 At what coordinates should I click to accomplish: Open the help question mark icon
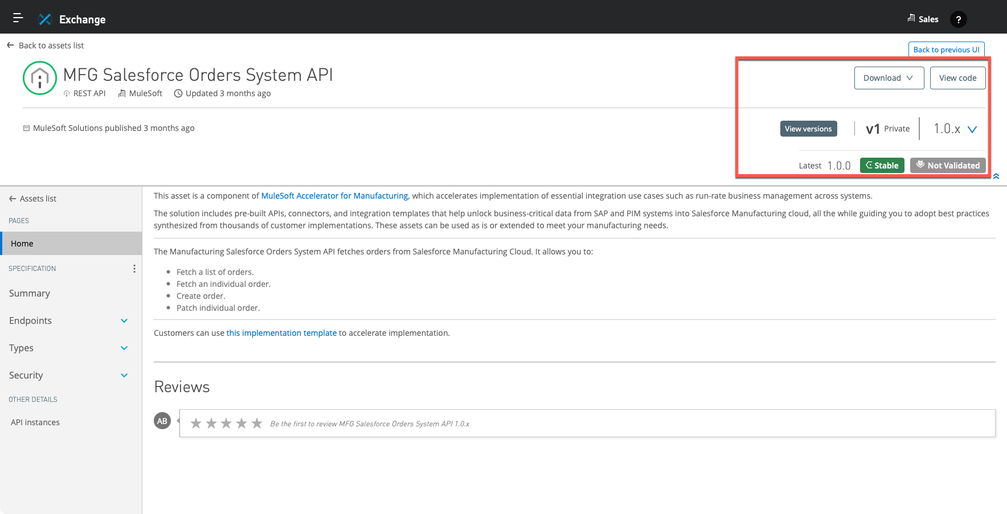pos(959,19)
